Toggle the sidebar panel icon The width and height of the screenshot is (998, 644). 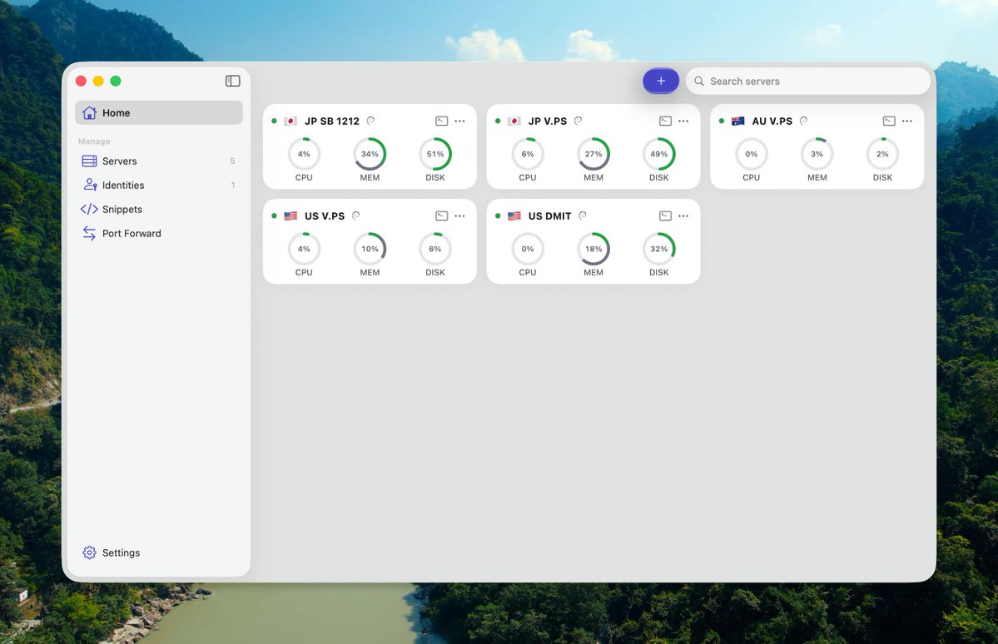click(x=232, y=81)
